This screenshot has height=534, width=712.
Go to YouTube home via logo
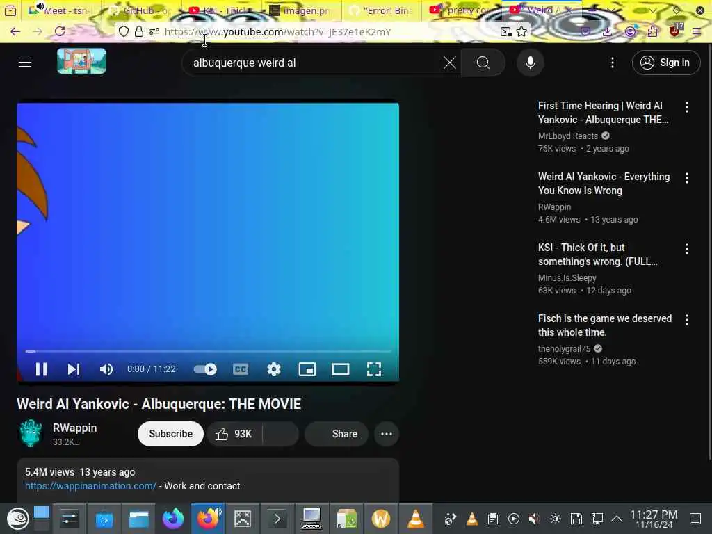tap(82, 61)
